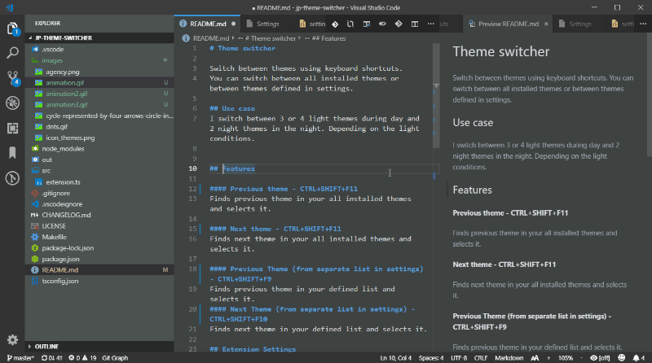The width and height of the screenshot is (652, 363).
Task: Open the Features breadcrumb dropdown
Action: (x=325, y=38)
